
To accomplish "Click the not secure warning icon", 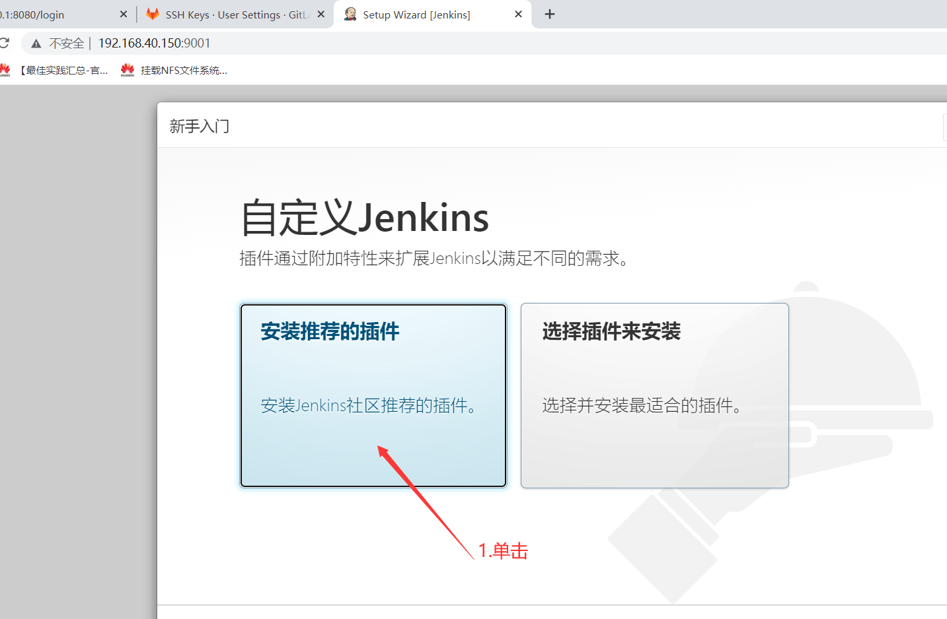I will (x=36, y=44).
